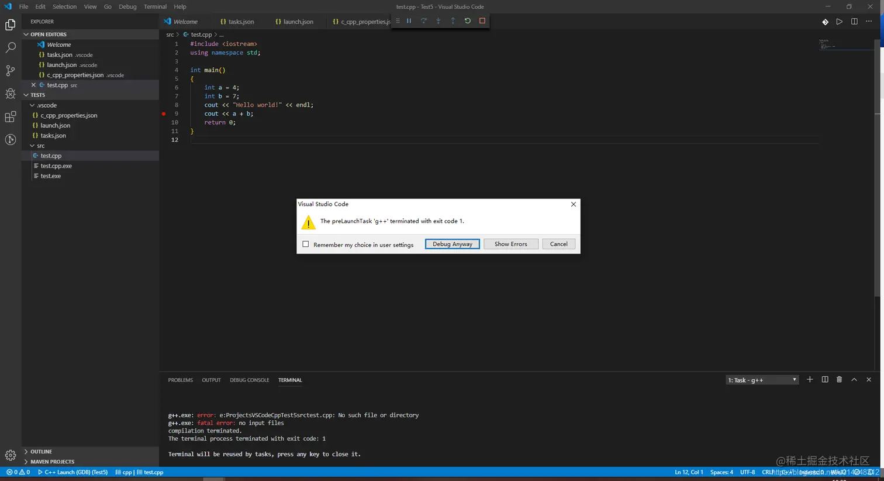Click the errors and warnings status indicator
Image resolution: width=884 pixels, height=481 pixels.
tap(18, 472)
